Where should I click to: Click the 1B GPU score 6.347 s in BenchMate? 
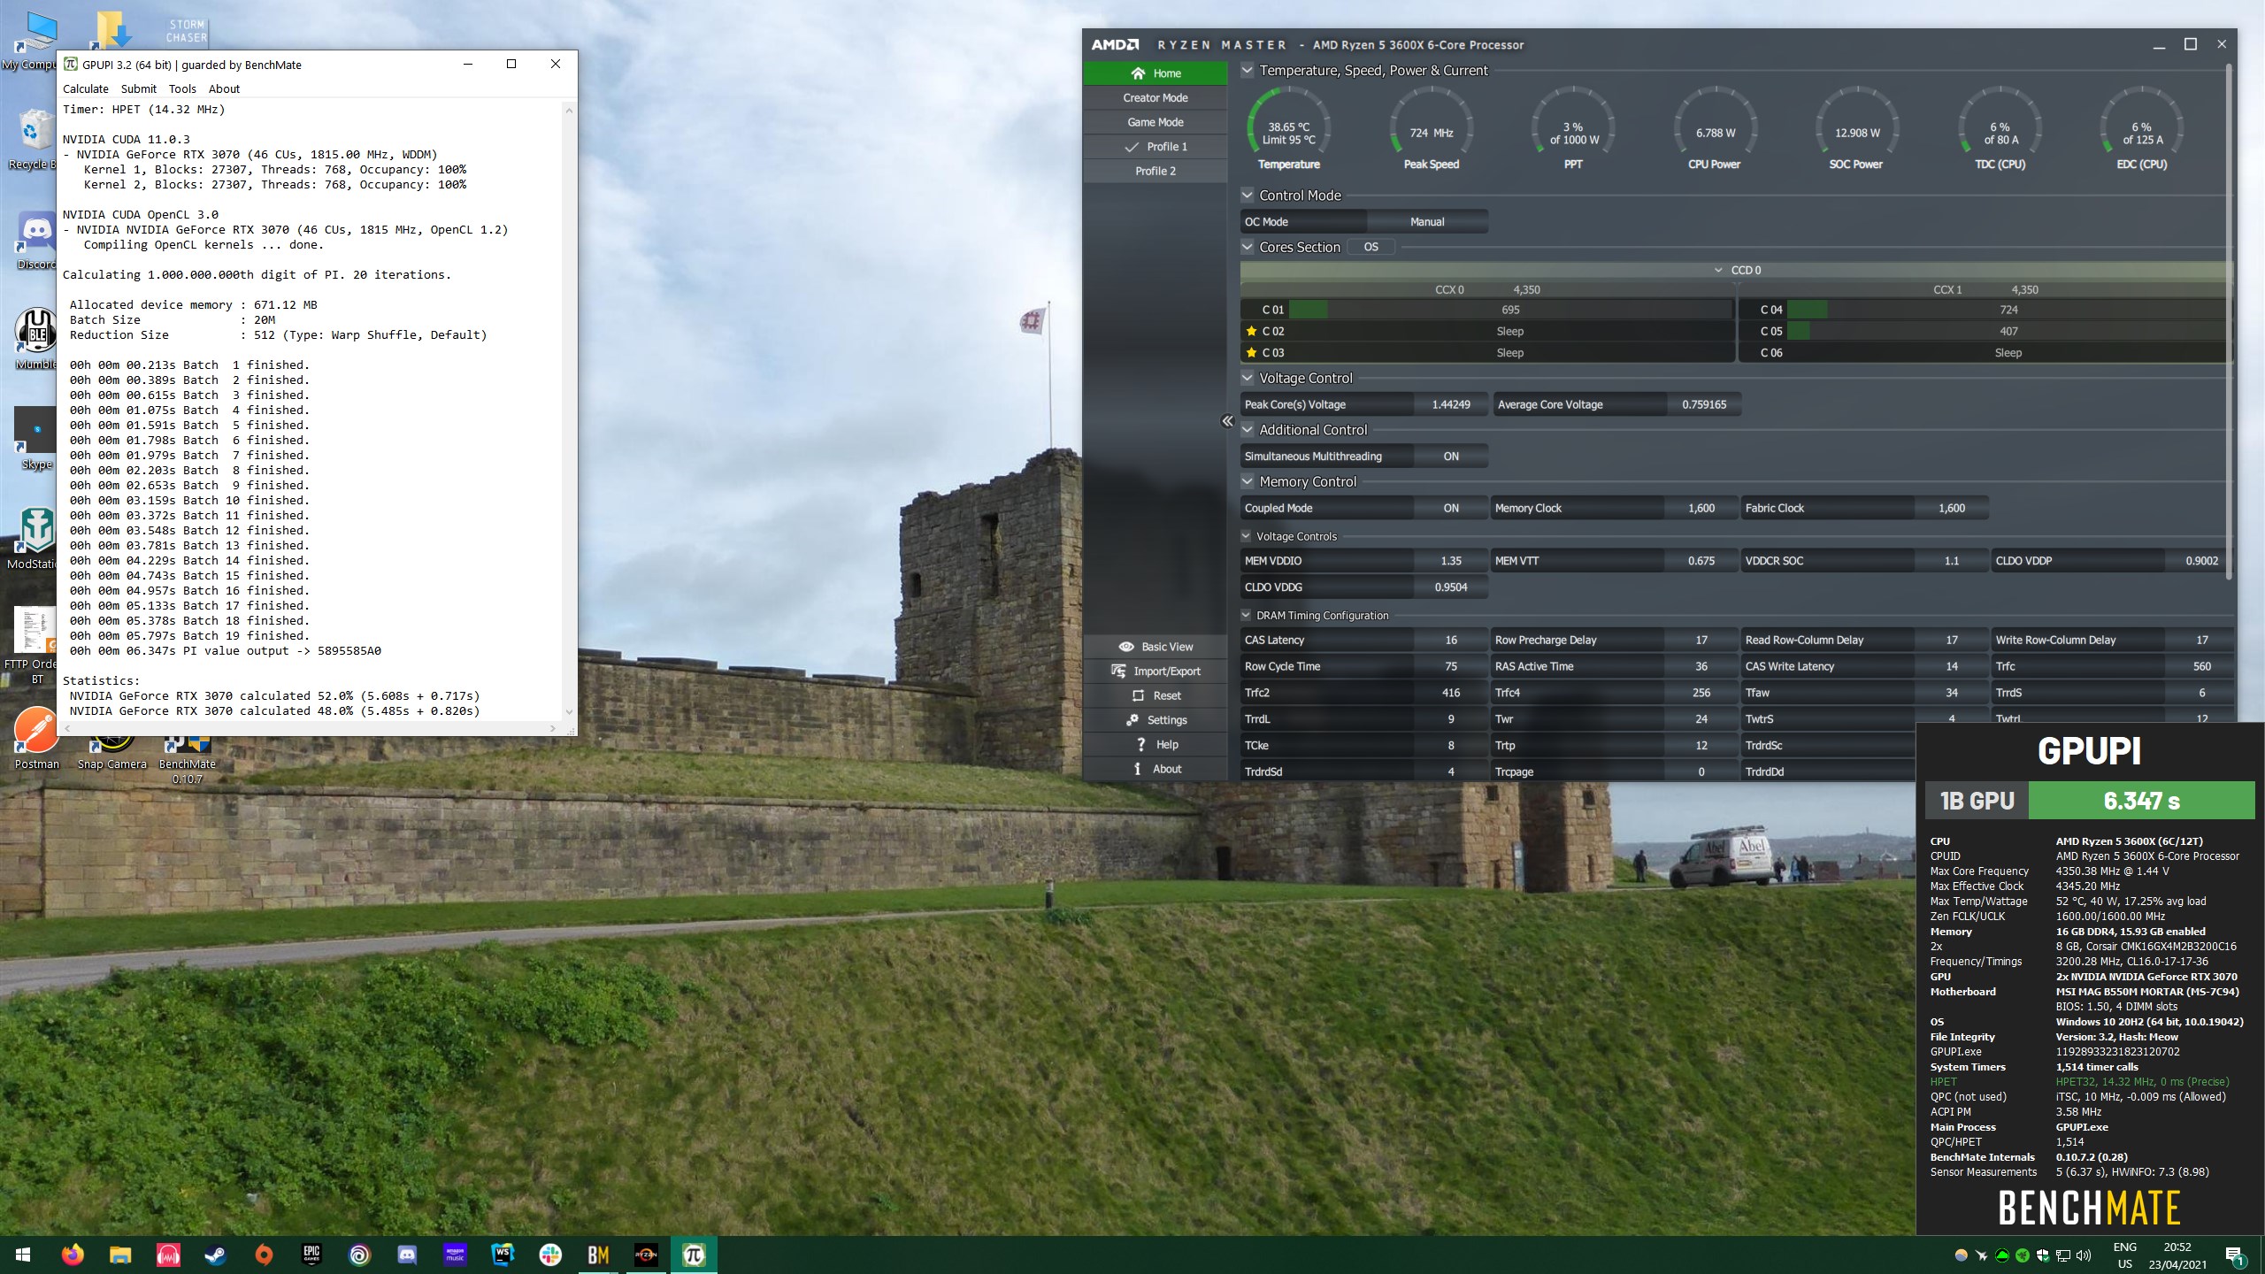click(x=2141, y=801)
